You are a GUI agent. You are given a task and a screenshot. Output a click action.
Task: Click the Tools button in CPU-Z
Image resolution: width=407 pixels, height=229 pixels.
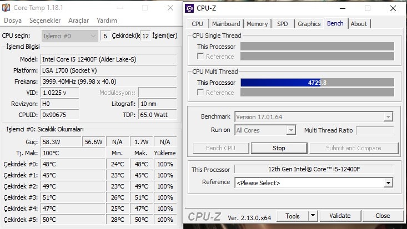tap(293, 216)
